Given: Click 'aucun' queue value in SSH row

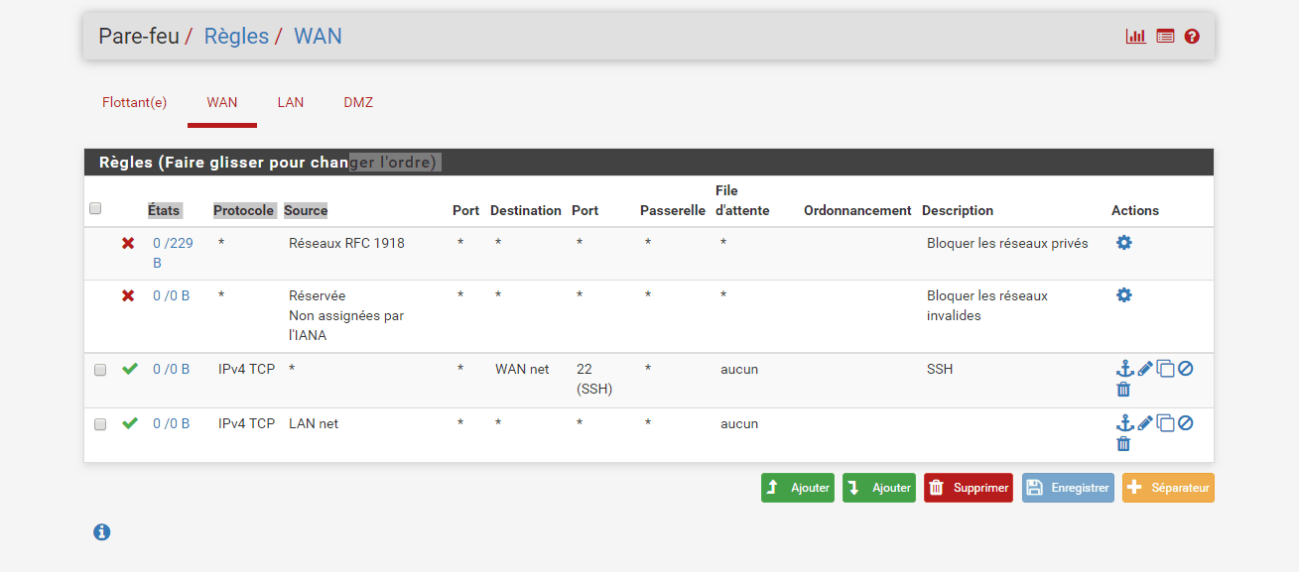Looking at the screenshot, I should (739, 369).
